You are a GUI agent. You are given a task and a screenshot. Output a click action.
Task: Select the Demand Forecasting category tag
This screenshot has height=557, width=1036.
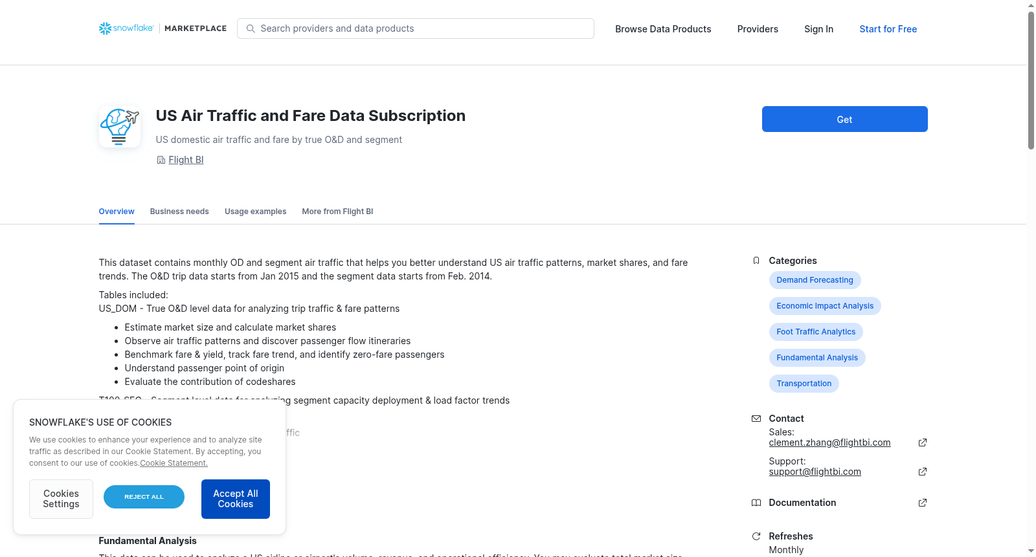coord(815,280)
